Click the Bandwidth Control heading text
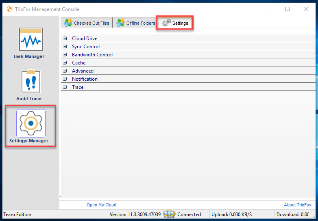The height and width of the screenshot is (221, 318). point(92,55)
